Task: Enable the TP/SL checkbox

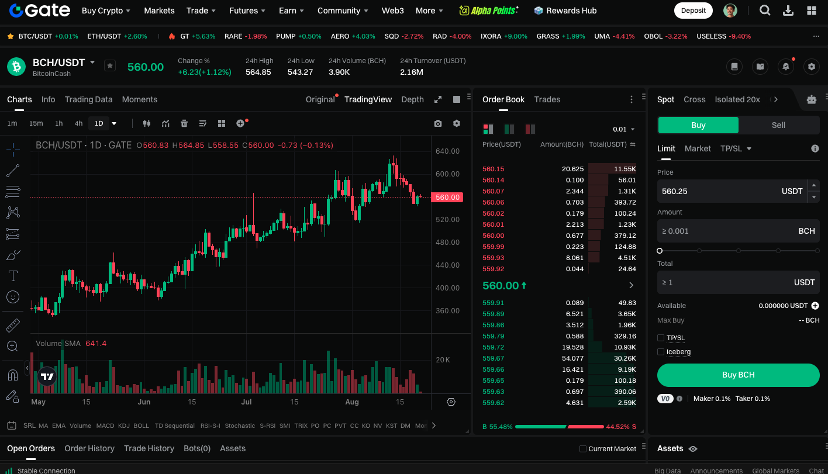Action: (661, 338)
